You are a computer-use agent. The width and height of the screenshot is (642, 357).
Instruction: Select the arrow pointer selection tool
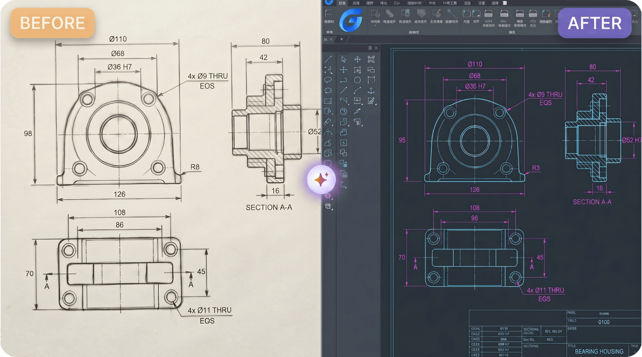(x=344, y=59)
